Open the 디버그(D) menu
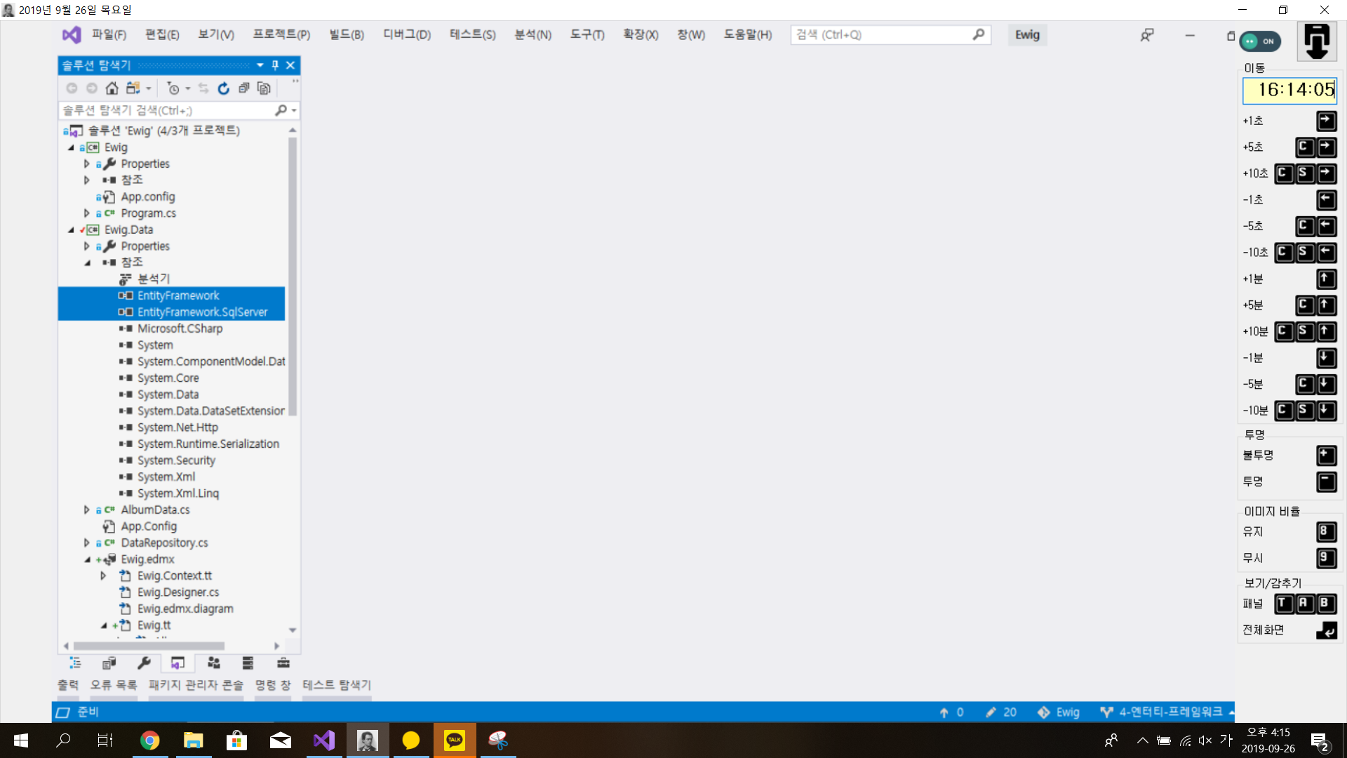Image resolution: width=1347 pixels, height=758 pixels. [x=406, y=34]
